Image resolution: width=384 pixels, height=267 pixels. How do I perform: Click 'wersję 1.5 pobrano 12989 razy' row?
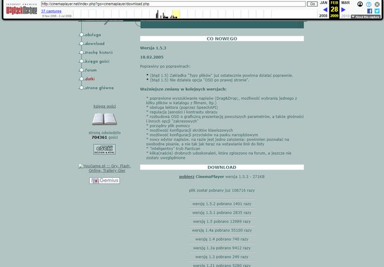click(222, 221)
